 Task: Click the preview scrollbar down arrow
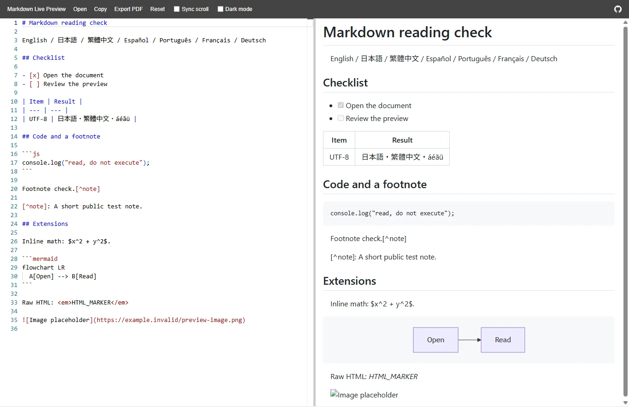625,403
